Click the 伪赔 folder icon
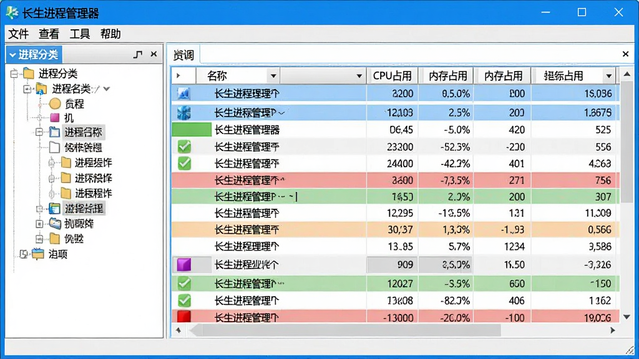 point(55,239)
